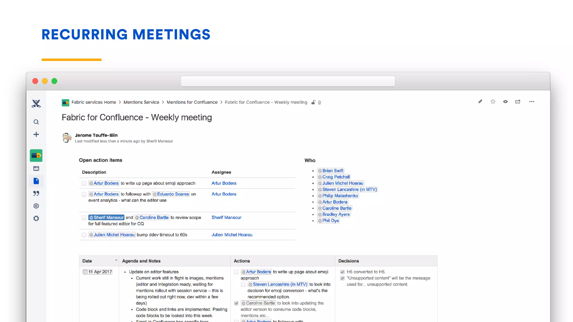573x322 pixels.
Task: Click the browser address bar
Action: coord(288,81)
